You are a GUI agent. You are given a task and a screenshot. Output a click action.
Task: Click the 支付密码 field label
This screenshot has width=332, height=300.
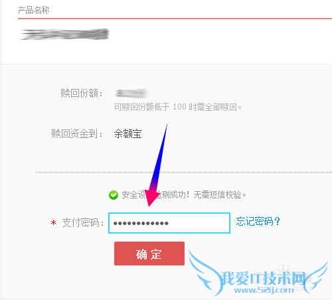coord(83,222)
